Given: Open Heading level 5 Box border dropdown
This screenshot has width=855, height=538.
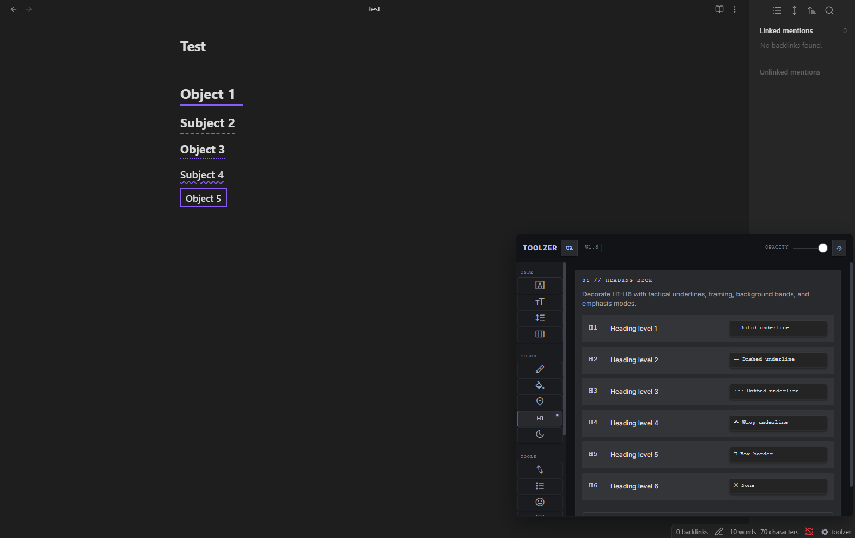Looking at the screenshot, I should (x=778, y=454).
